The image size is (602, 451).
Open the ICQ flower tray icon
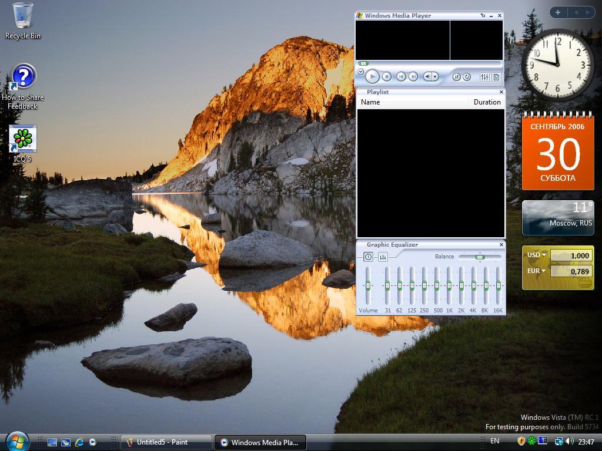tap(531, 442)
